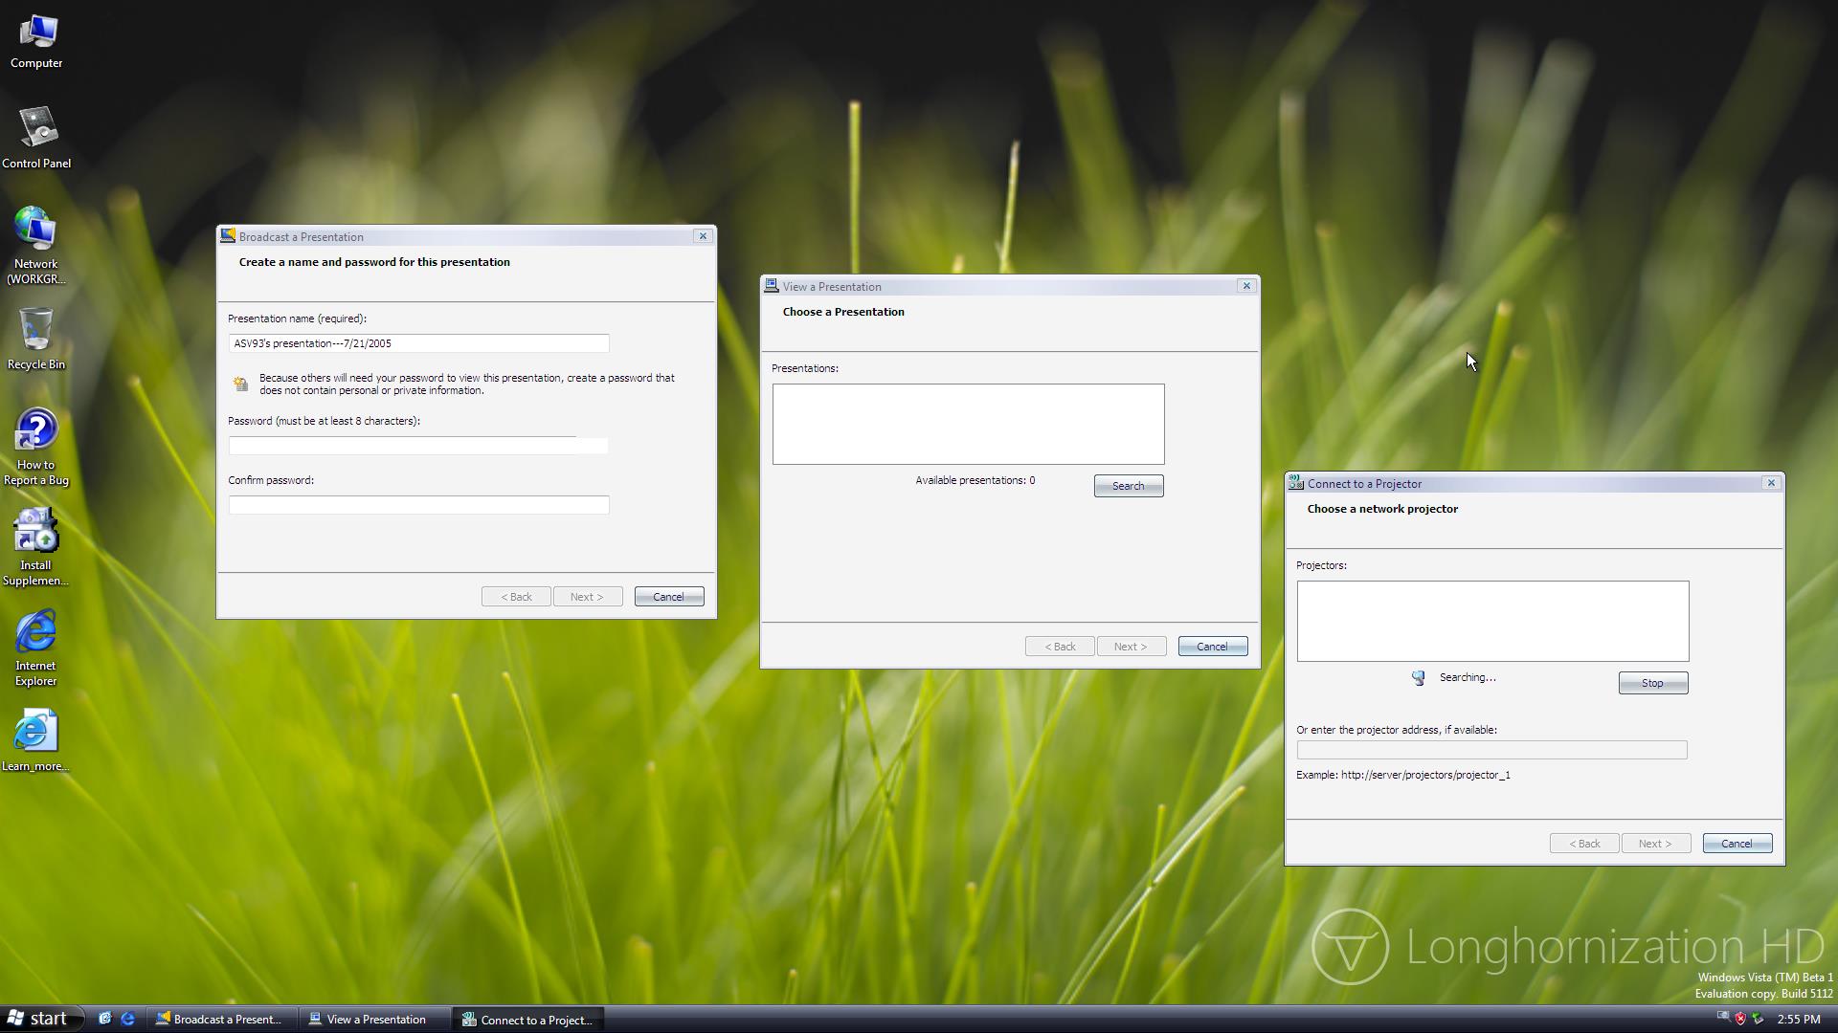
Task: Click the Start button
Action: pyautogui.click(x=40, y=1019)
